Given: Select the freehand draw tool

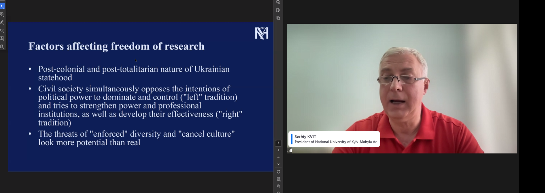Looking at the screenshot, I should pos(2,30).
